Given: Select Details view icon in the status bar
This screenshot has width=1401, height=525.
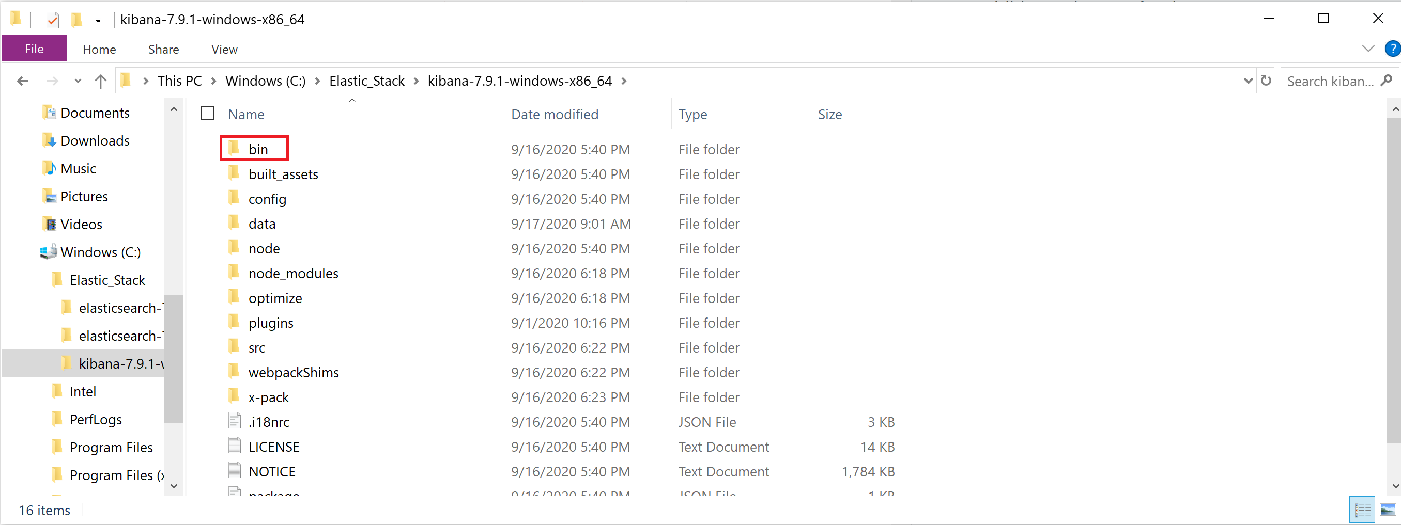Looking at the screenshot, I should [x=1363, y=509].
